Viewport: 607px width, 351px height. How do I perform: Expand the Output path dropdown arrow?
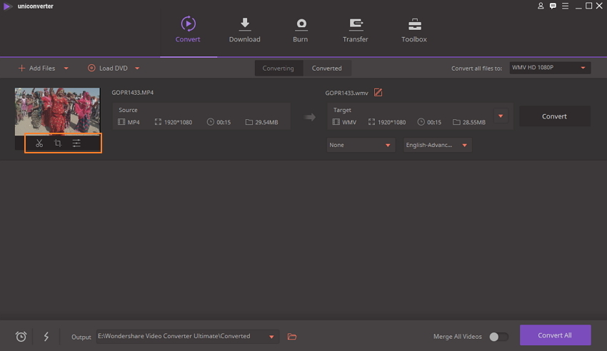(272, 337)
